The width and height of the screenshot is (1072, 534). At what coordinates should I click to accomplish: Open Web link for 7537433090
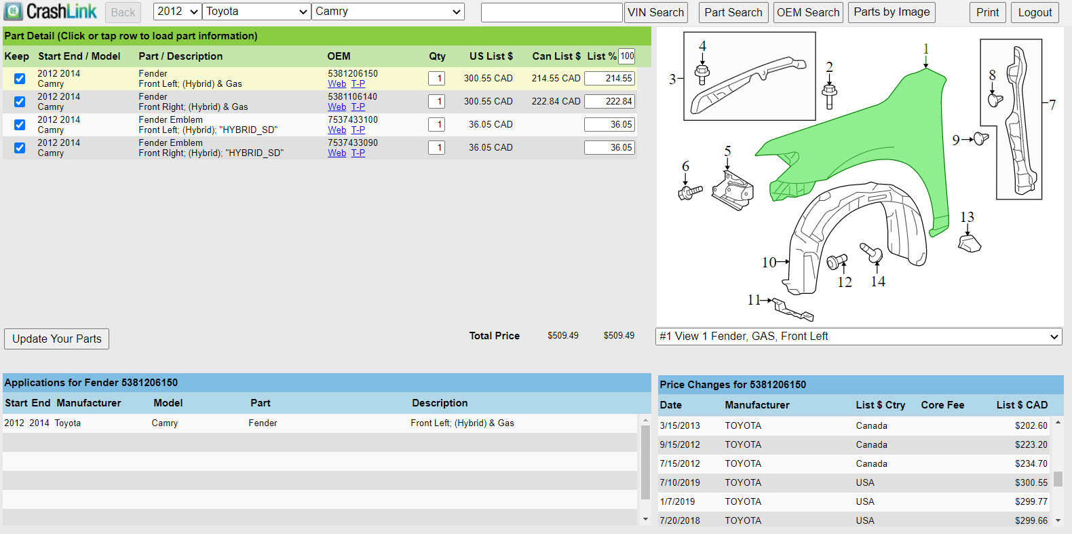(x=337, y=153)
